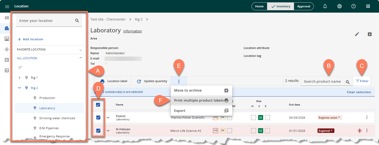The image size is (379, 145).
Task: Open the hamburger menu icon
Action: (x=7, y=6)
